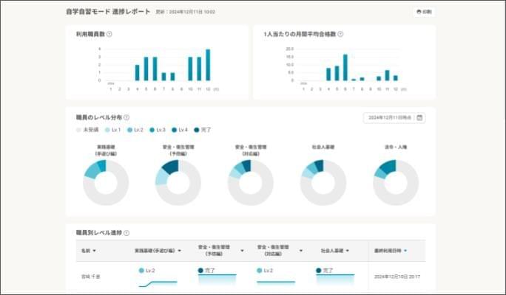Toggle the Lv.1 legend item
This screenshot has width=506, height=295.
113,130
